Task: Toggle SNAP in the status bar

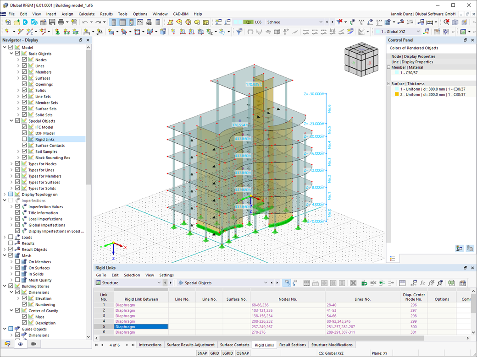Action: point(202,353)
